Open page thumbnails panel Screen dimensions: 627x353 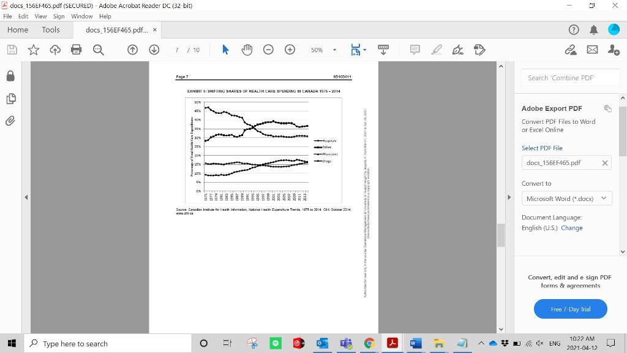pyautogui.click(x=11, y=99)
